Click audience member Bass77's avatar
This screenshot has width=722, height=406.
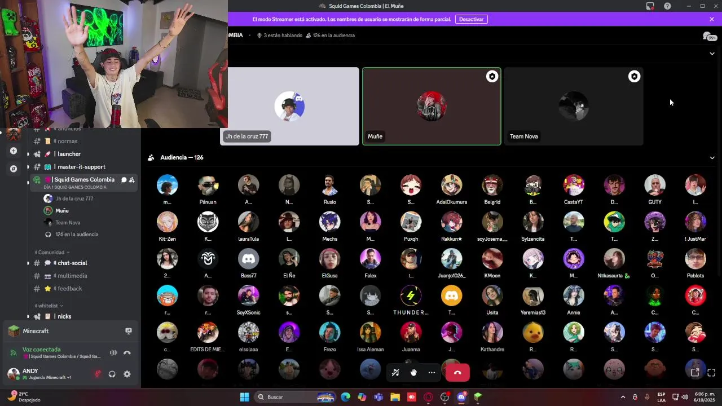point(249,259)
